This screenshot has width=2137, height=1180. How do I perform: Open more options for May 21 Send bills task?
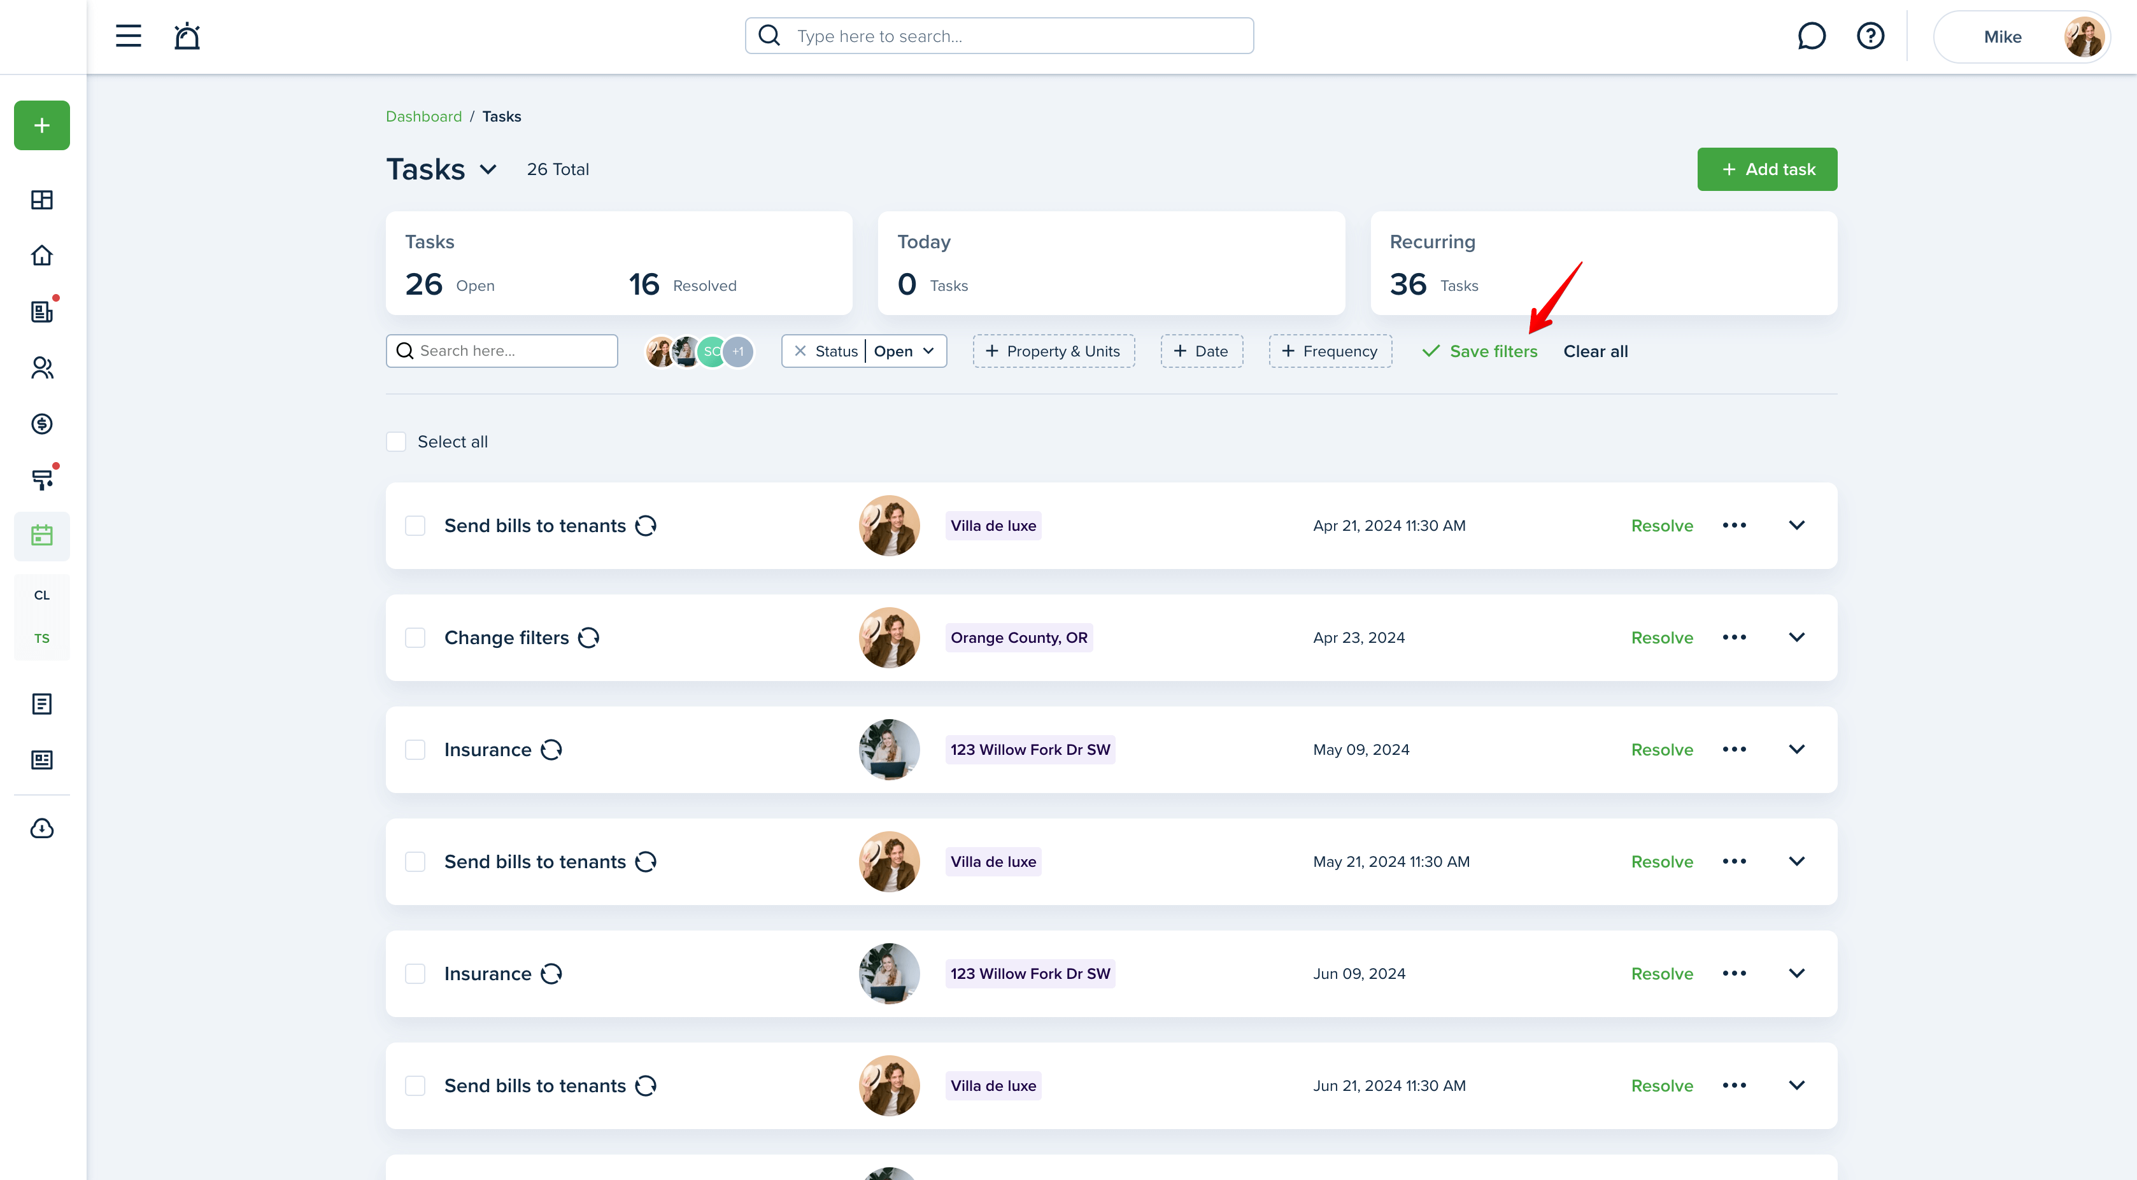tap(1734, 860)
